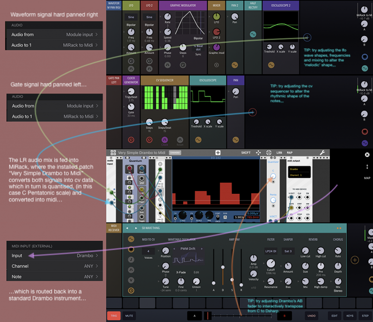The image size is (373, 322).
Task: Click the Clock Generator red clock icon
Action: [131, 139]
